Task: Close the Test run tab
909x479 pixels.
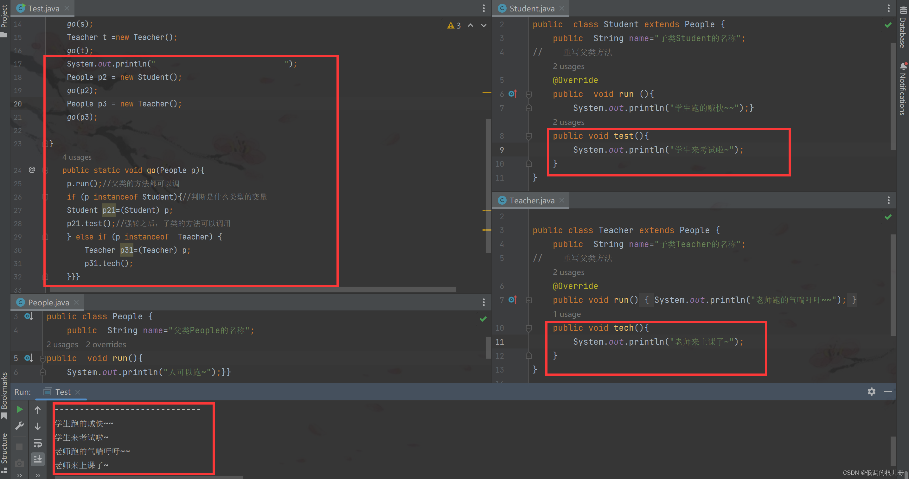Action: click(x=78, y=392)
